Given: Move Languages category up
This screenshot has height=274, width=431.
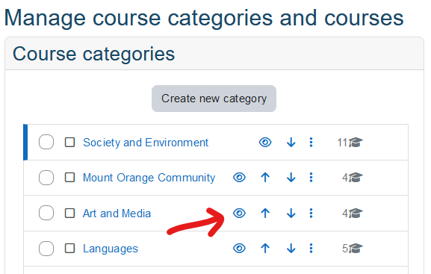Looking at the screenshot, I should pyautogui.click(x=265, y=249).
